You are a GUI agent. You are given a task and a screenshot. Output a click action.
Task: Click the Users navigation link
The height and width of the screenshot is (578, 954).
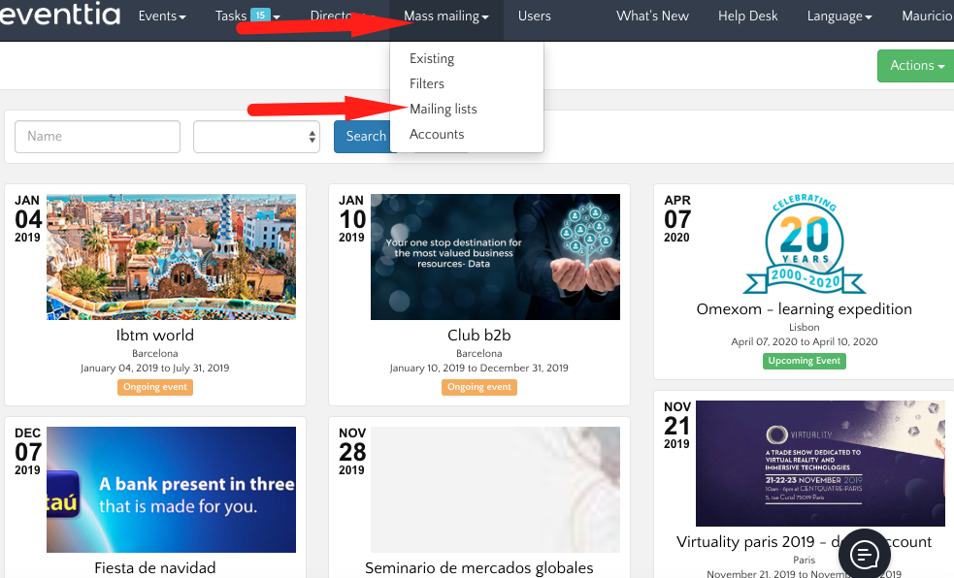[x=534, y=16]
